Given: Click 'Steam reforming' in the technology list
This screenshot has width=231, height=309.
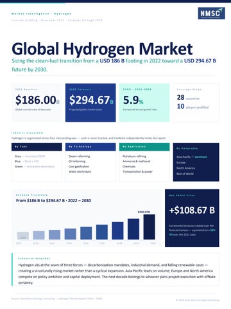Looking at the screenshot, I should [79, 156].
